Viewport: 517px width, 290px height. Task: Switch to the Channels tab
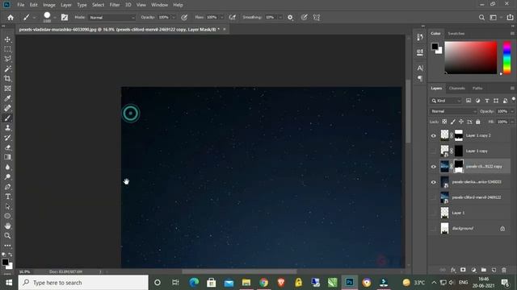pos(456,88)
